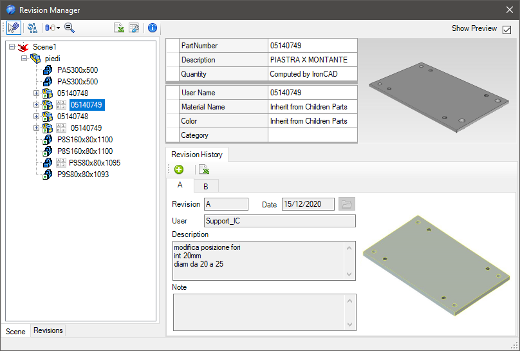The width and height of the screenshot is (520, 351).
Task: Collapse the piedi assembly node
Action: coord(24,59)
